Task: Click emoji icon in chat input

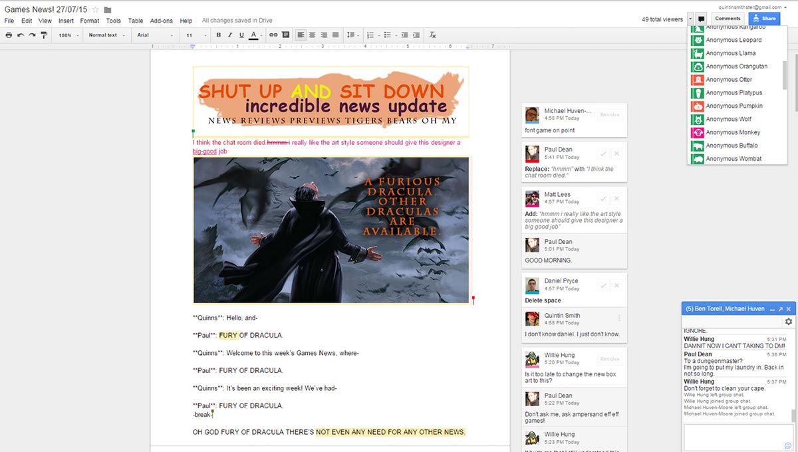Action: point(788,446)
